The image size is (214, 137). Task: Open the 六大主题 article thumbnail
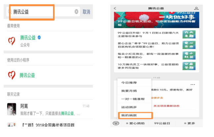[189, 34]
